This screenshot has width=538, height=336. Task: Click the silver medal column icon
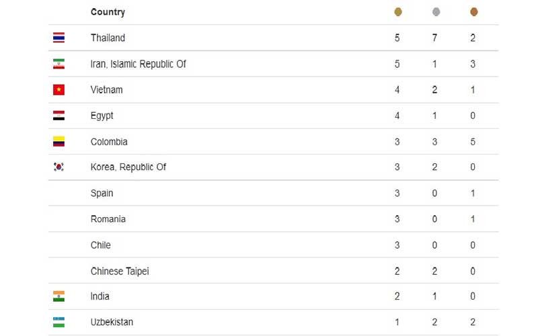436,12
